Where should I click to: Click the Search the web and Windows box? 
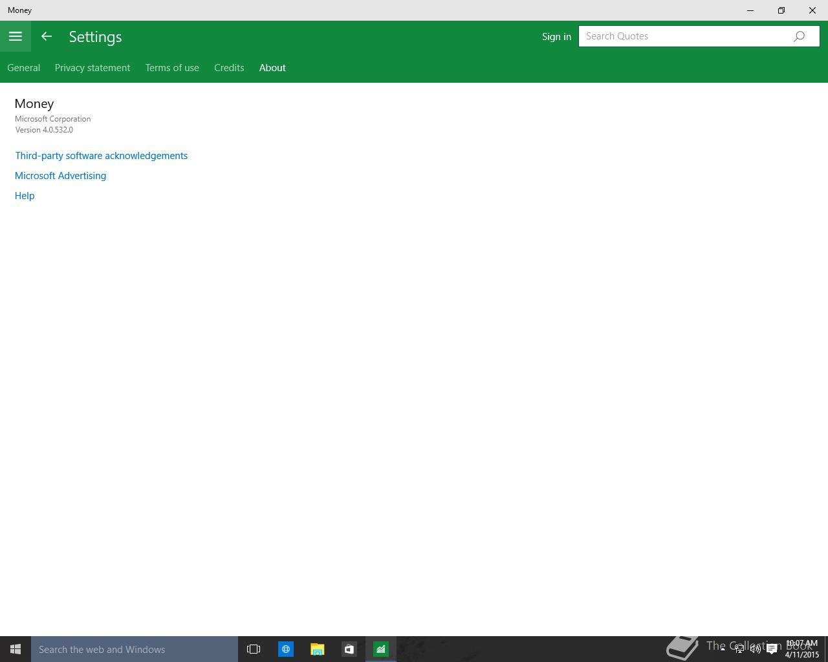pos(135,649)
